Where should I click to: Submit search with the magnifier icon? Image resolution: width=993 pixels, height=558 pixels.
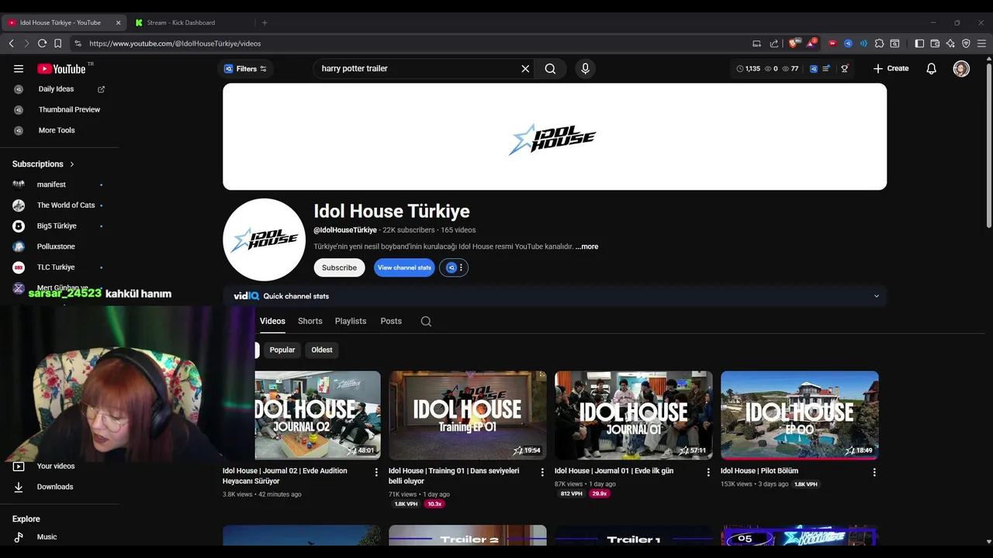coord(550,68)
